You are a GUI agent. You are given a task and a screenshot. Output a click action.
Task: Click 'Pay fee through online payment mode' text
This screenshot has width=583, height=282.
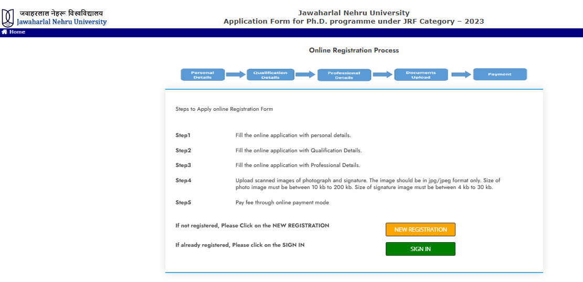282,203
